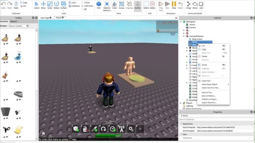Select the 1/5th Stud snap option
Viewport: 255px width, 143px height.
coord(87,6)
